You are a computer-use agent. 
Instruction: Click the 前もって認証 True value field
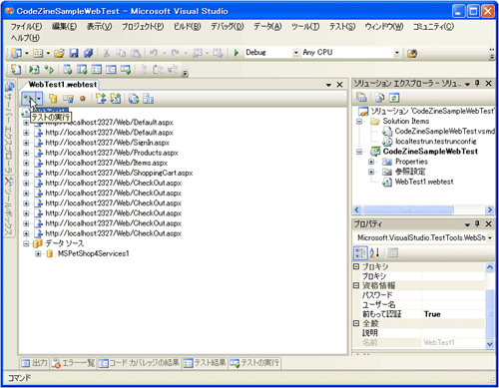[x=453, y=314]
